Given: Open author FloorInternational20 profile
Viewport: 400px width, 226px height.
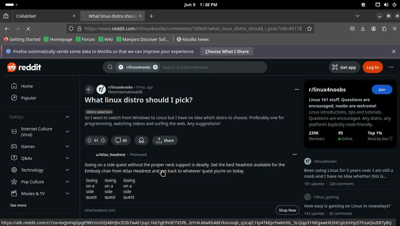Looking at the screenshot, I should coord(125,92).
